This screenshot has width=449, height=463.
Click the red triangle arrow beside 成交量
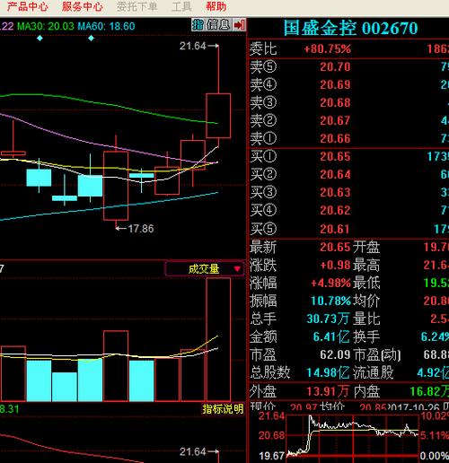click(x=237, y=269)
